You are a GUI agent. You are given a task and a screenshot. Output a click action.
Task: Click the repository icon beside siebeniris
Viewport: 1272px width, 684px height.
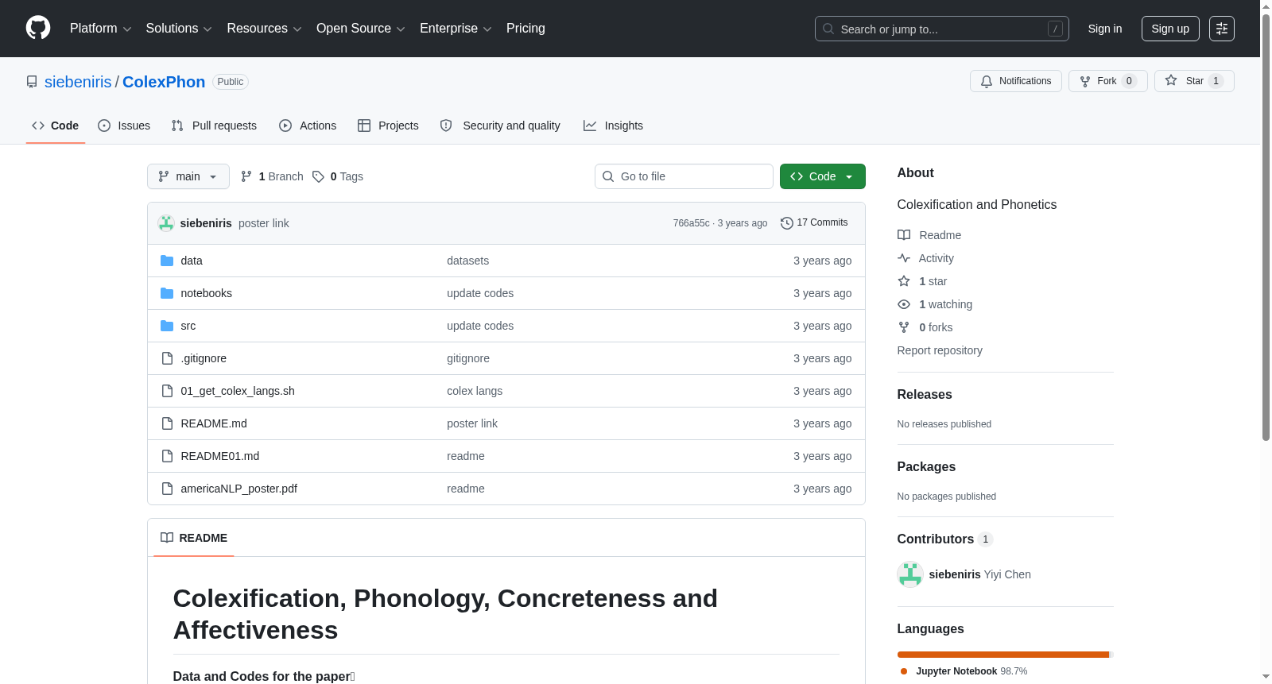(x=32, y=82)
